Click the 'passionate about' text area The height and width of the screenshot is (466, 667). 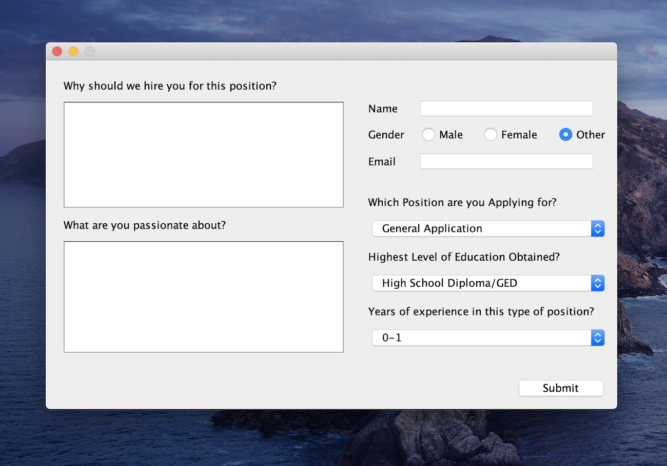(x=203, y=296)
